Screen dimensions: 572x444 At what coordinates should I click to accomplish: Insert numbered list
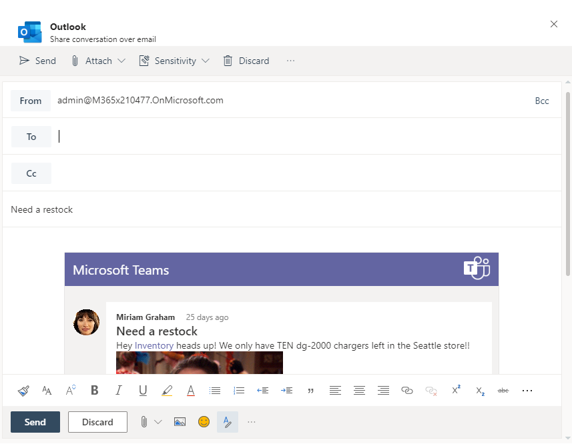(x=239, y=391)
